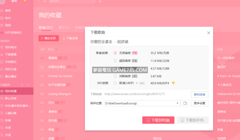
Task: Open 本地音乐 local music in sidebar
Action: coord(11,62)
